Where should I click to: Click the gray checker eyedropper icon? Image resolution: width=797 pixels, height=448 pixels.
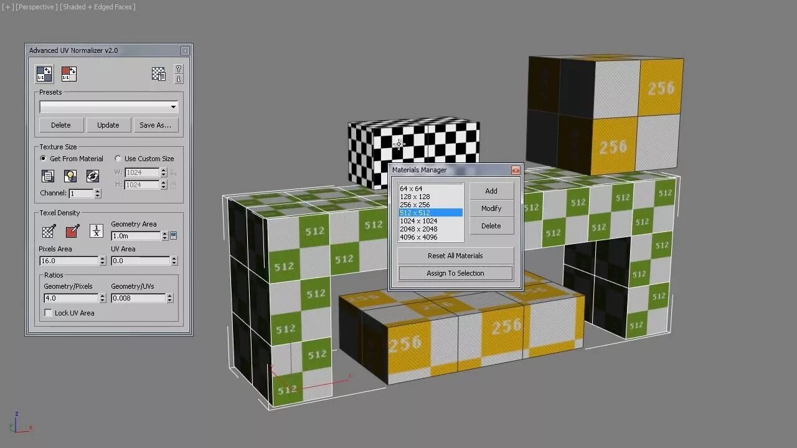pyautogui.click(x=49, y=231)
